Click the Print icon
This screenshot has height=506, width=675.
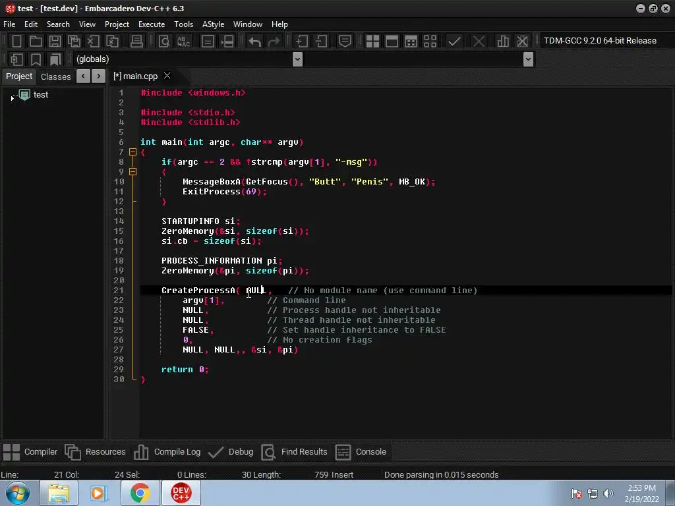[136, 41]
